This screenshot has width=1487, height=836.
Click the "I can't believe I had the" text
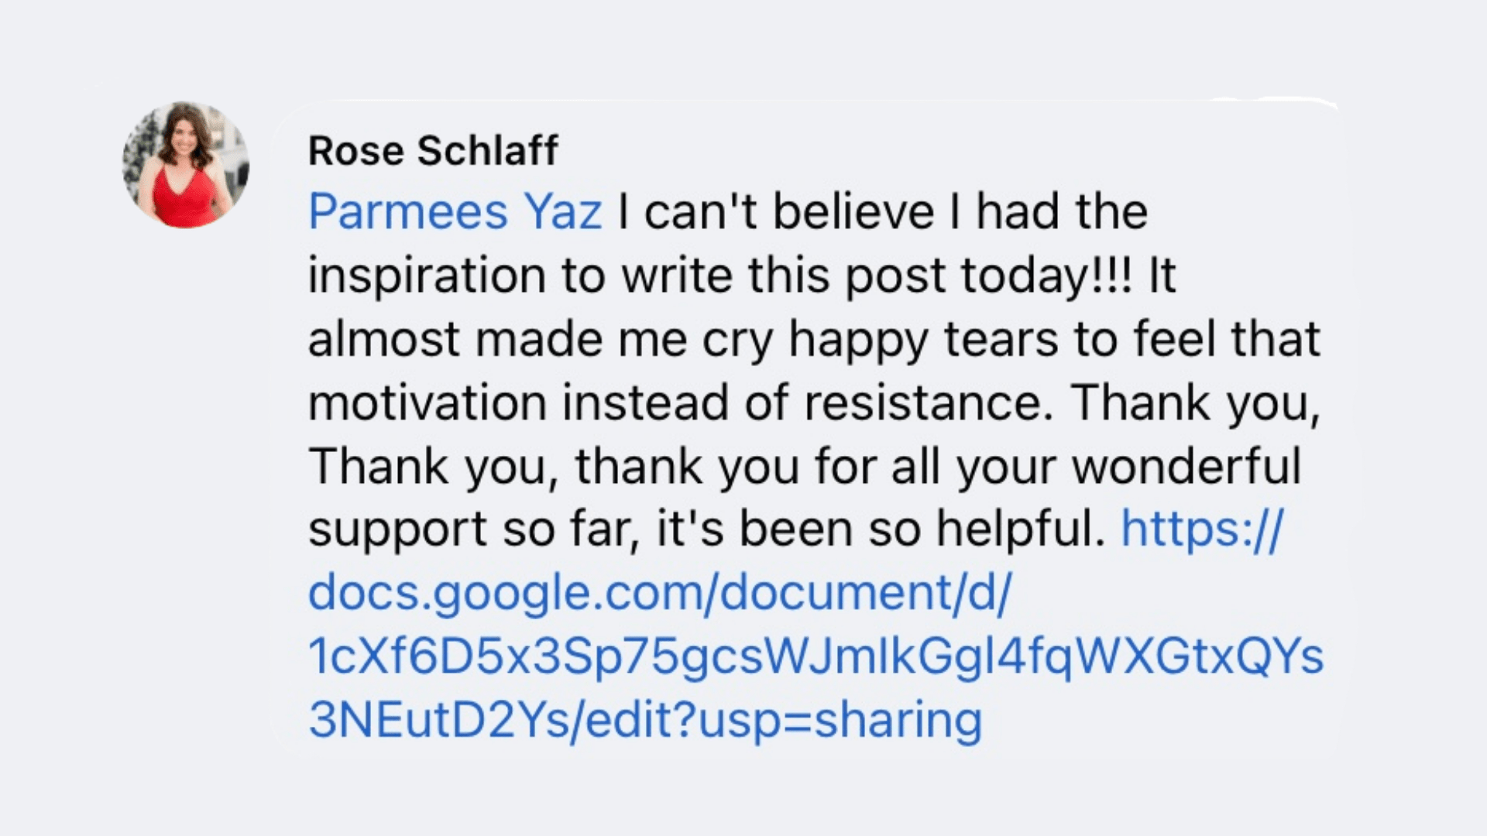883,211
